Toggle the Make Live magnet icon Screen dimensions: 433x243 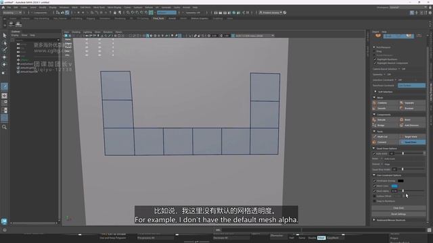point(150,12)
